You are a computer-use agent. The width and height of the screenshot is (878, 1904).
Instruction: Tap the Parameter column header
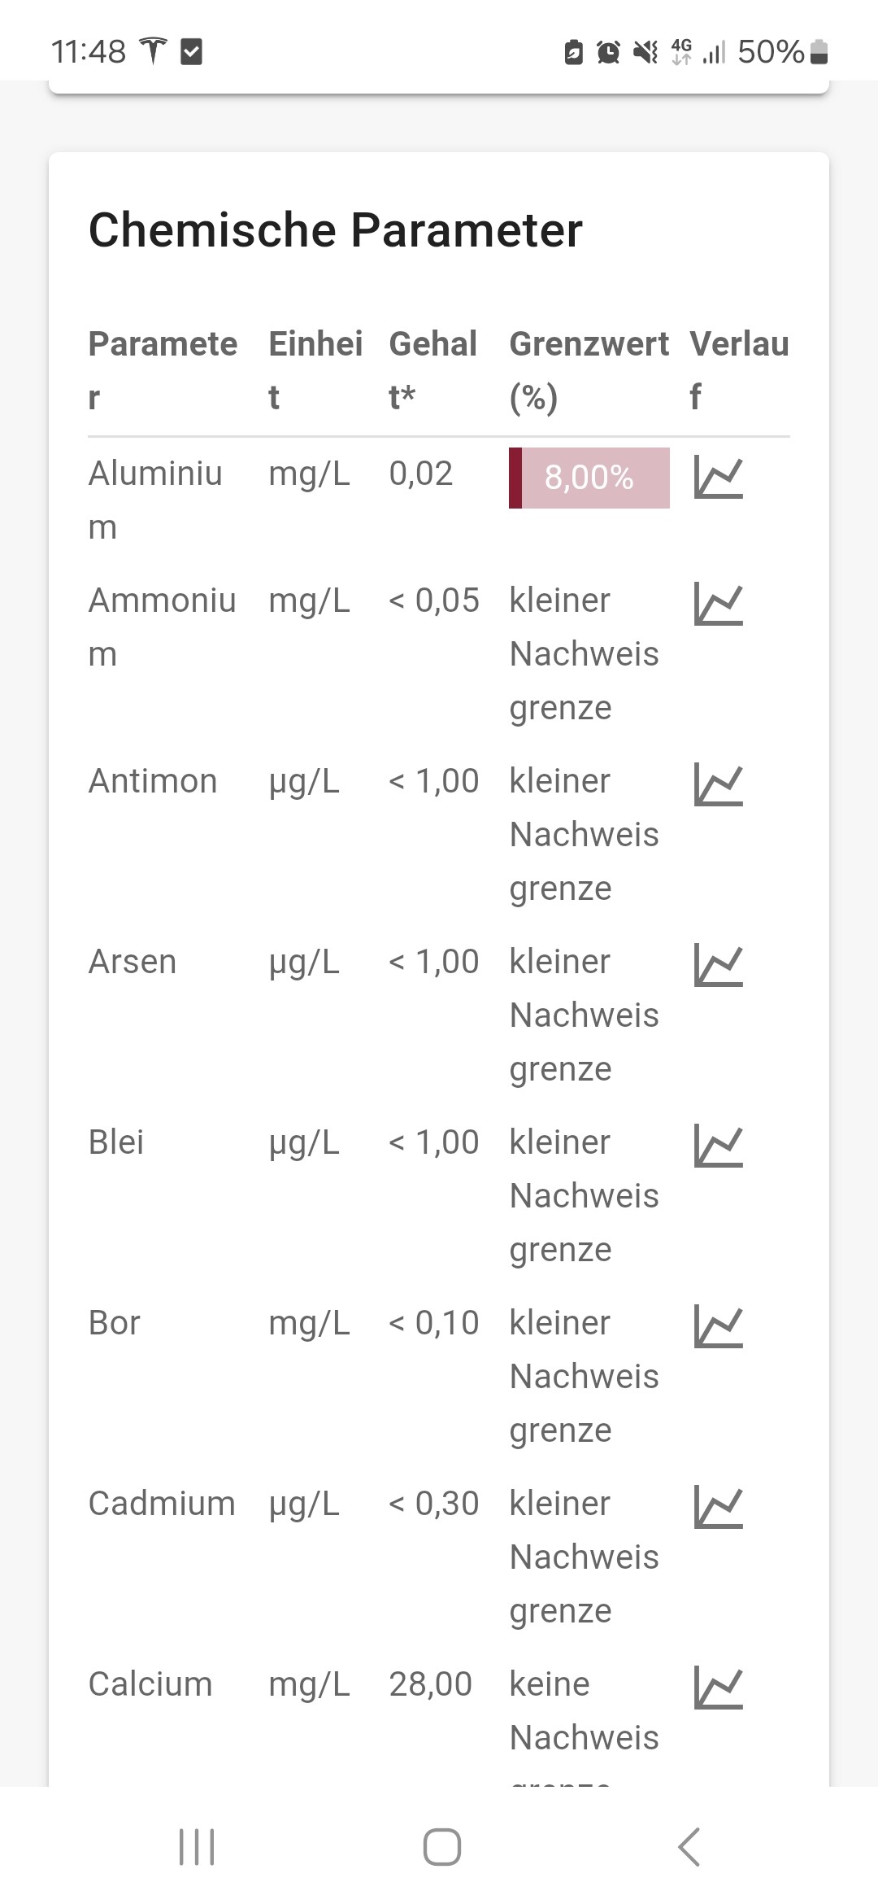pyautogui.click(x=163, y=370)
